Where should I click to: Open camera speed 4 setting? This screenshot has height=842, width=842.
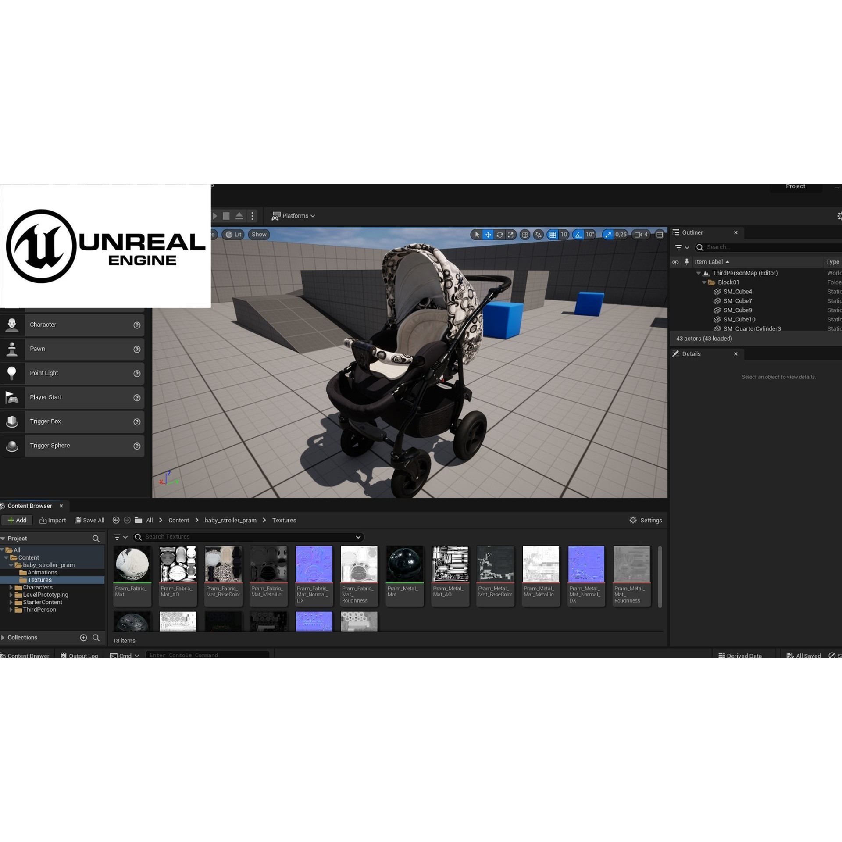tap(641, 235)
